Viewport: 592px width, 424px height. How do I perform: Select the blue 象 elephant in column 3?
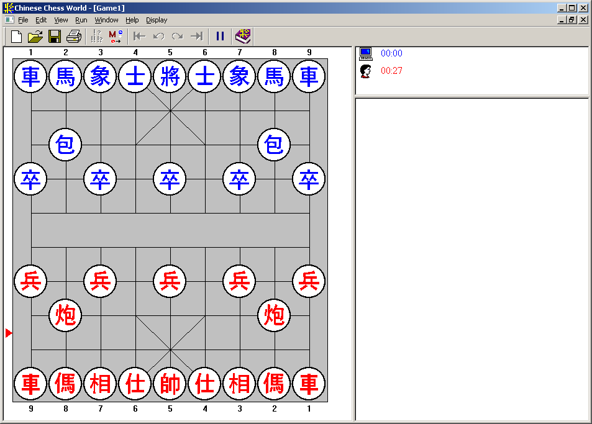click(100, 76)
